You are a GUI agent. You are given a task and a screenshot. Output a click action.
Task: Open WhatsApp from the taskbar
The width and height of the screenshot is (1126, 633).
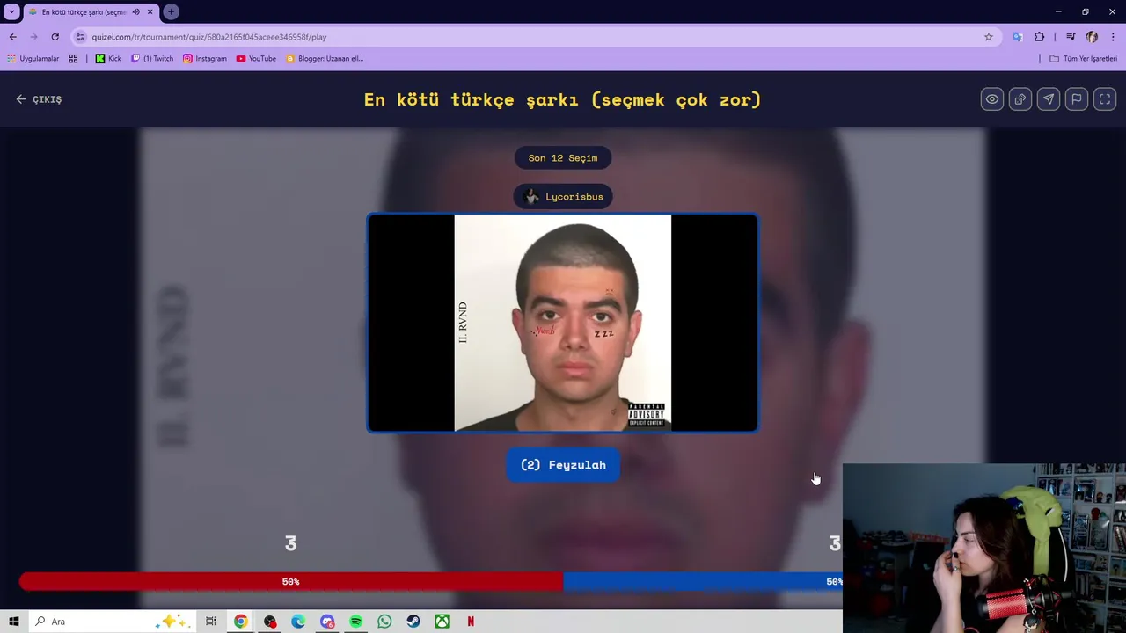click(384, 622)
